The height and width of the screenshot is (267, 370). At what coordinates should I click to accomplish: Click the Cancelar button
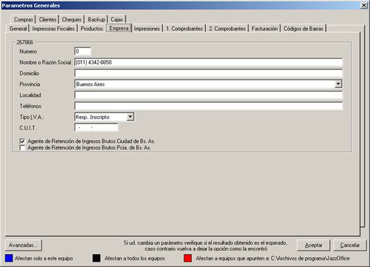click(x=350, y=245)
